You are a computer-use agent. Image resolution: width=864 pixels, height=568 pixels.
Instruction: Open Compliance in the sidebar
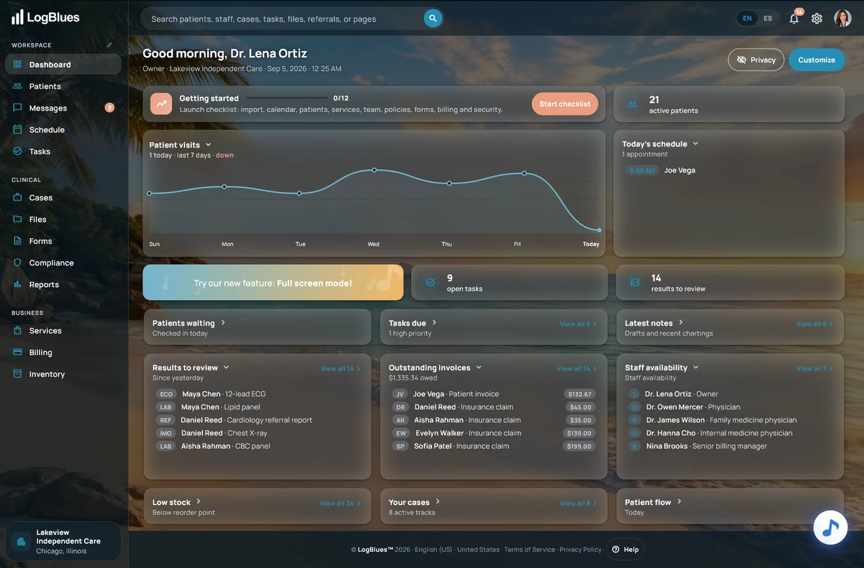63,263
